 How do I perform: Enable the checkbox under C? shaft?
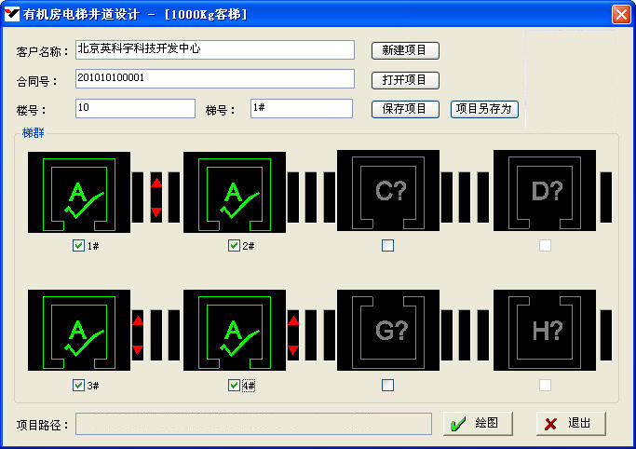click(387, 246)
